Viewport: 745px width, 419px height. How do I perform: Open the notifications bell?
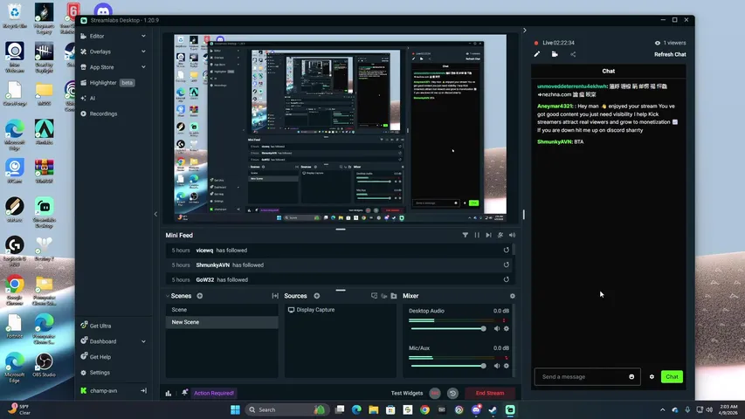(184, 393)
